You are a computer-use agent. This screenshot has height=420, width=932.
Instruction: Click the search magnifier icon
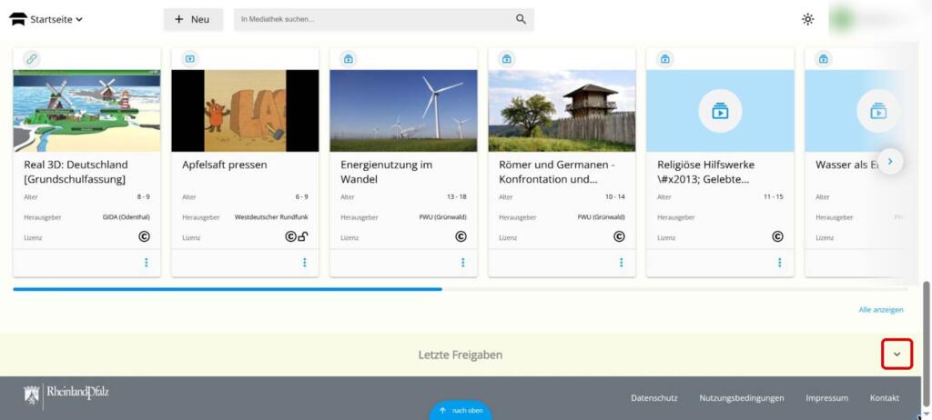click(x=522, y=19)
